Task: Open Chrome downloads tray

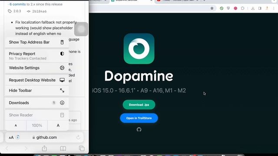Action: [x=253, y=8]
